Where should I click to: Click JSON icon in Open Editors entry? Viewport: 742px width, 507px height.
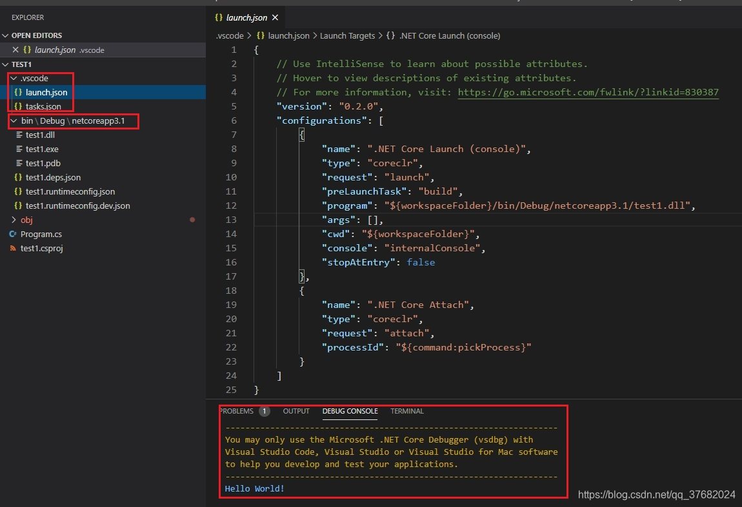27,50
